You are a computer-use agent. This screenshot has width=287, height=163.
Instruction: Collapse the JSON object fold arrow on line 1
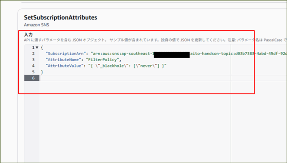[x=37, y=48]
